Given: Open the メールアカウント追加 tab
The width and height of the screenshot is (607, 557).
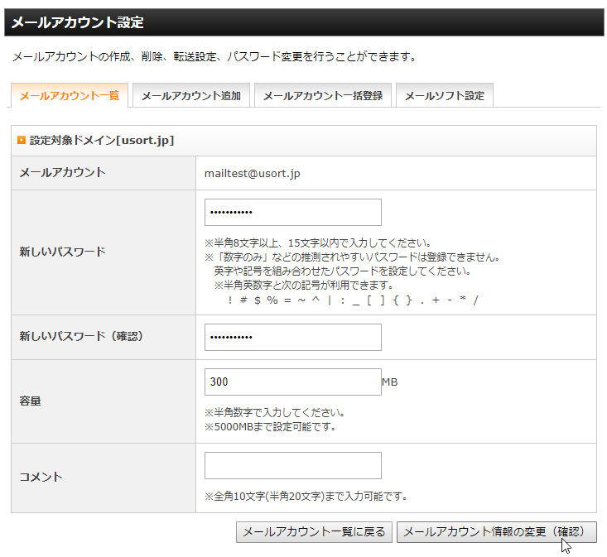Looking at the screenshot, I should coord(190,96).
